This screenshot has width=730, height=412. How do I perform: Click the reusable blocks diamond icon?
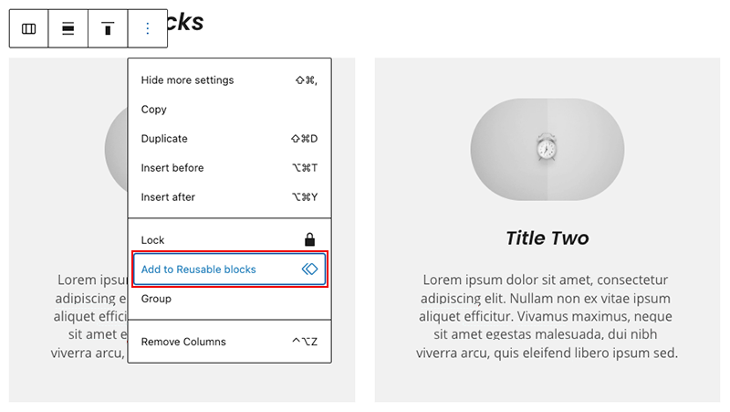pyautogui.click(x=309, y=269)
